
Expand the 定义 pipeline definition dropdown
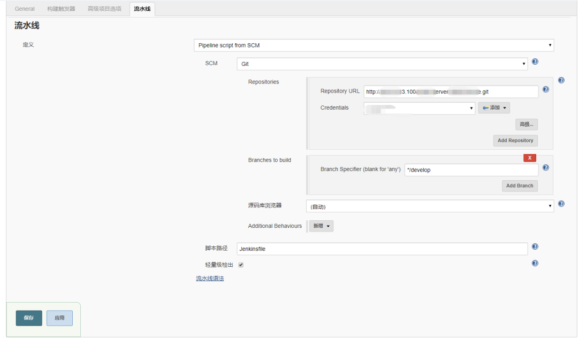(374, 45)
